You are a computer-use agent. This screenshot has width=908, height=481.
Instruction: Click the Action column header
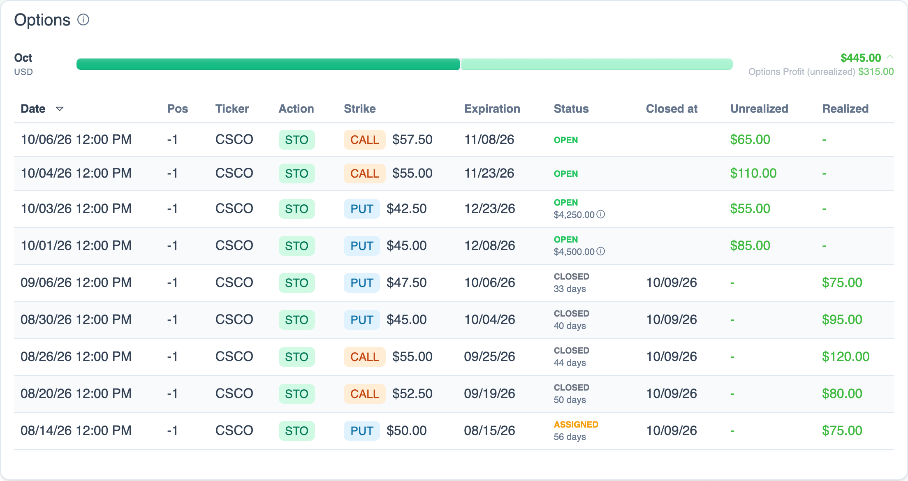pos(296,109)
